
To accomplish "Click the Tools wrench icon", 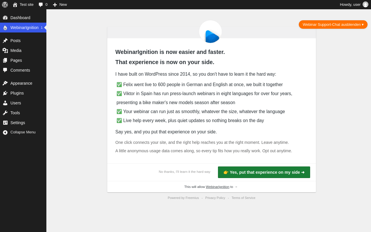I will click(x=5, y=113).
